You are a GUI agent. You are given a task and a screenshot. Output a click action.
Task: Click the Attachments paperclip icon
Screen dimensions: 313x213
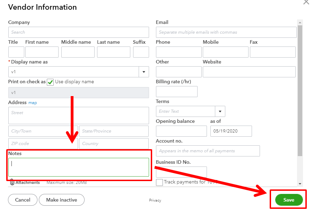12,182
